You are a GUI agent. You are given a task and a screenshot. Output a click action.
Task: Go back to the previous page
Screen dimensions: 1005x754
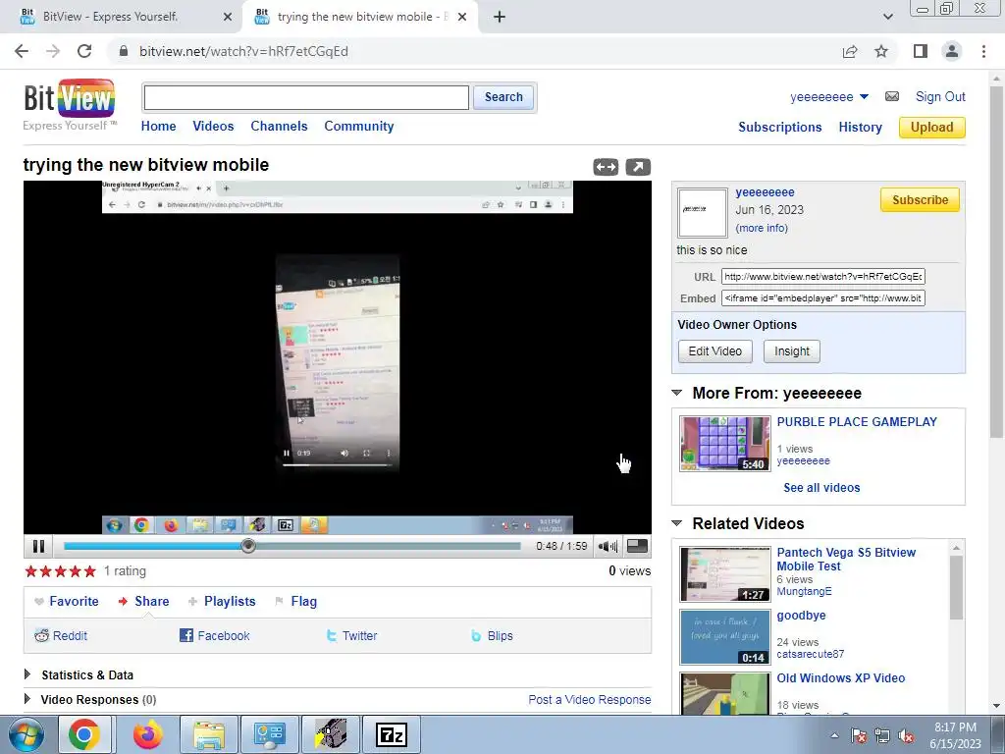click(22, 51)
